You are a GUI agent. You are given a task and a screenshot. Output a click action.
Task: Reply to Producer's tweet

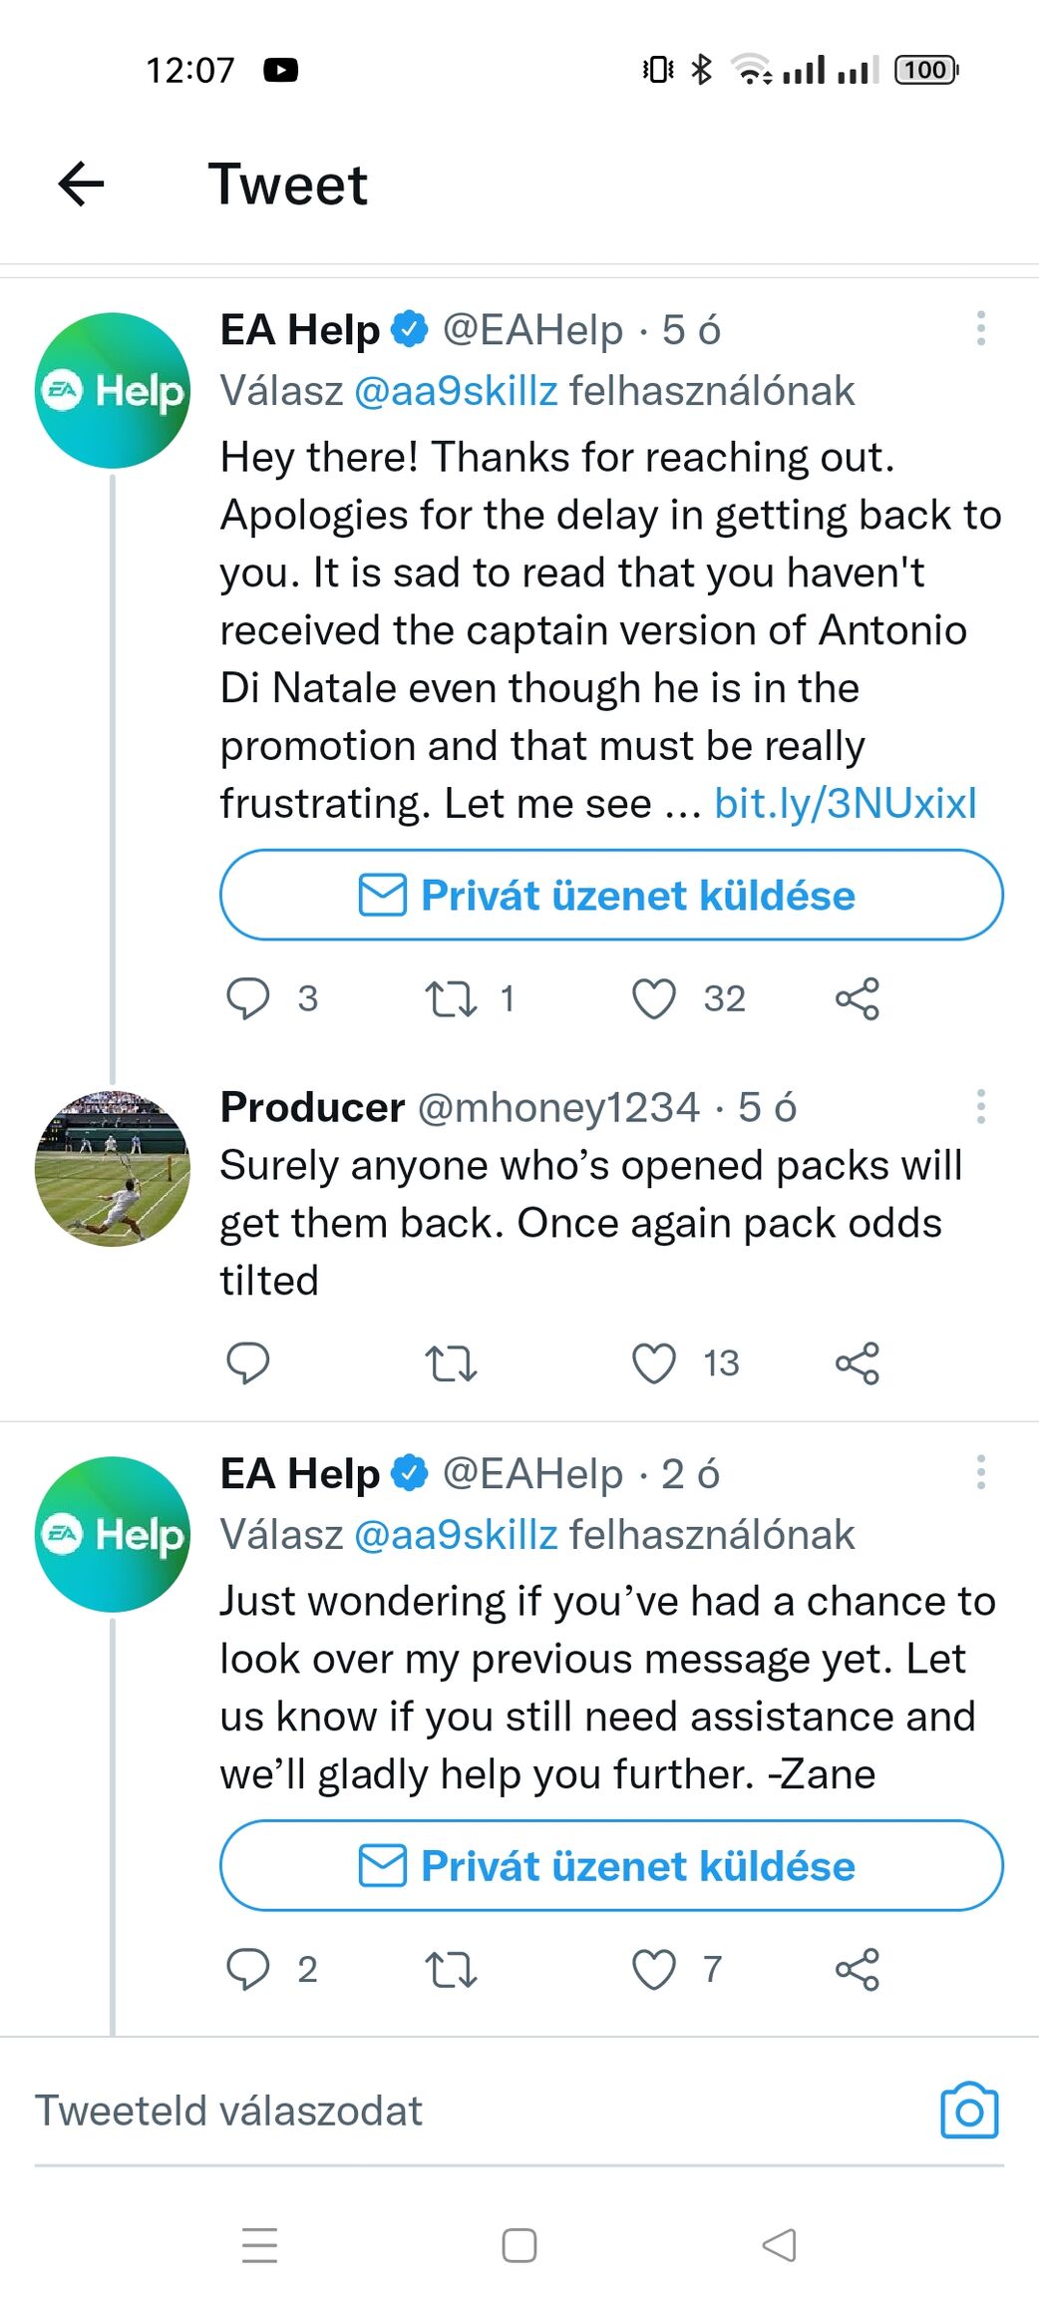248,1363
